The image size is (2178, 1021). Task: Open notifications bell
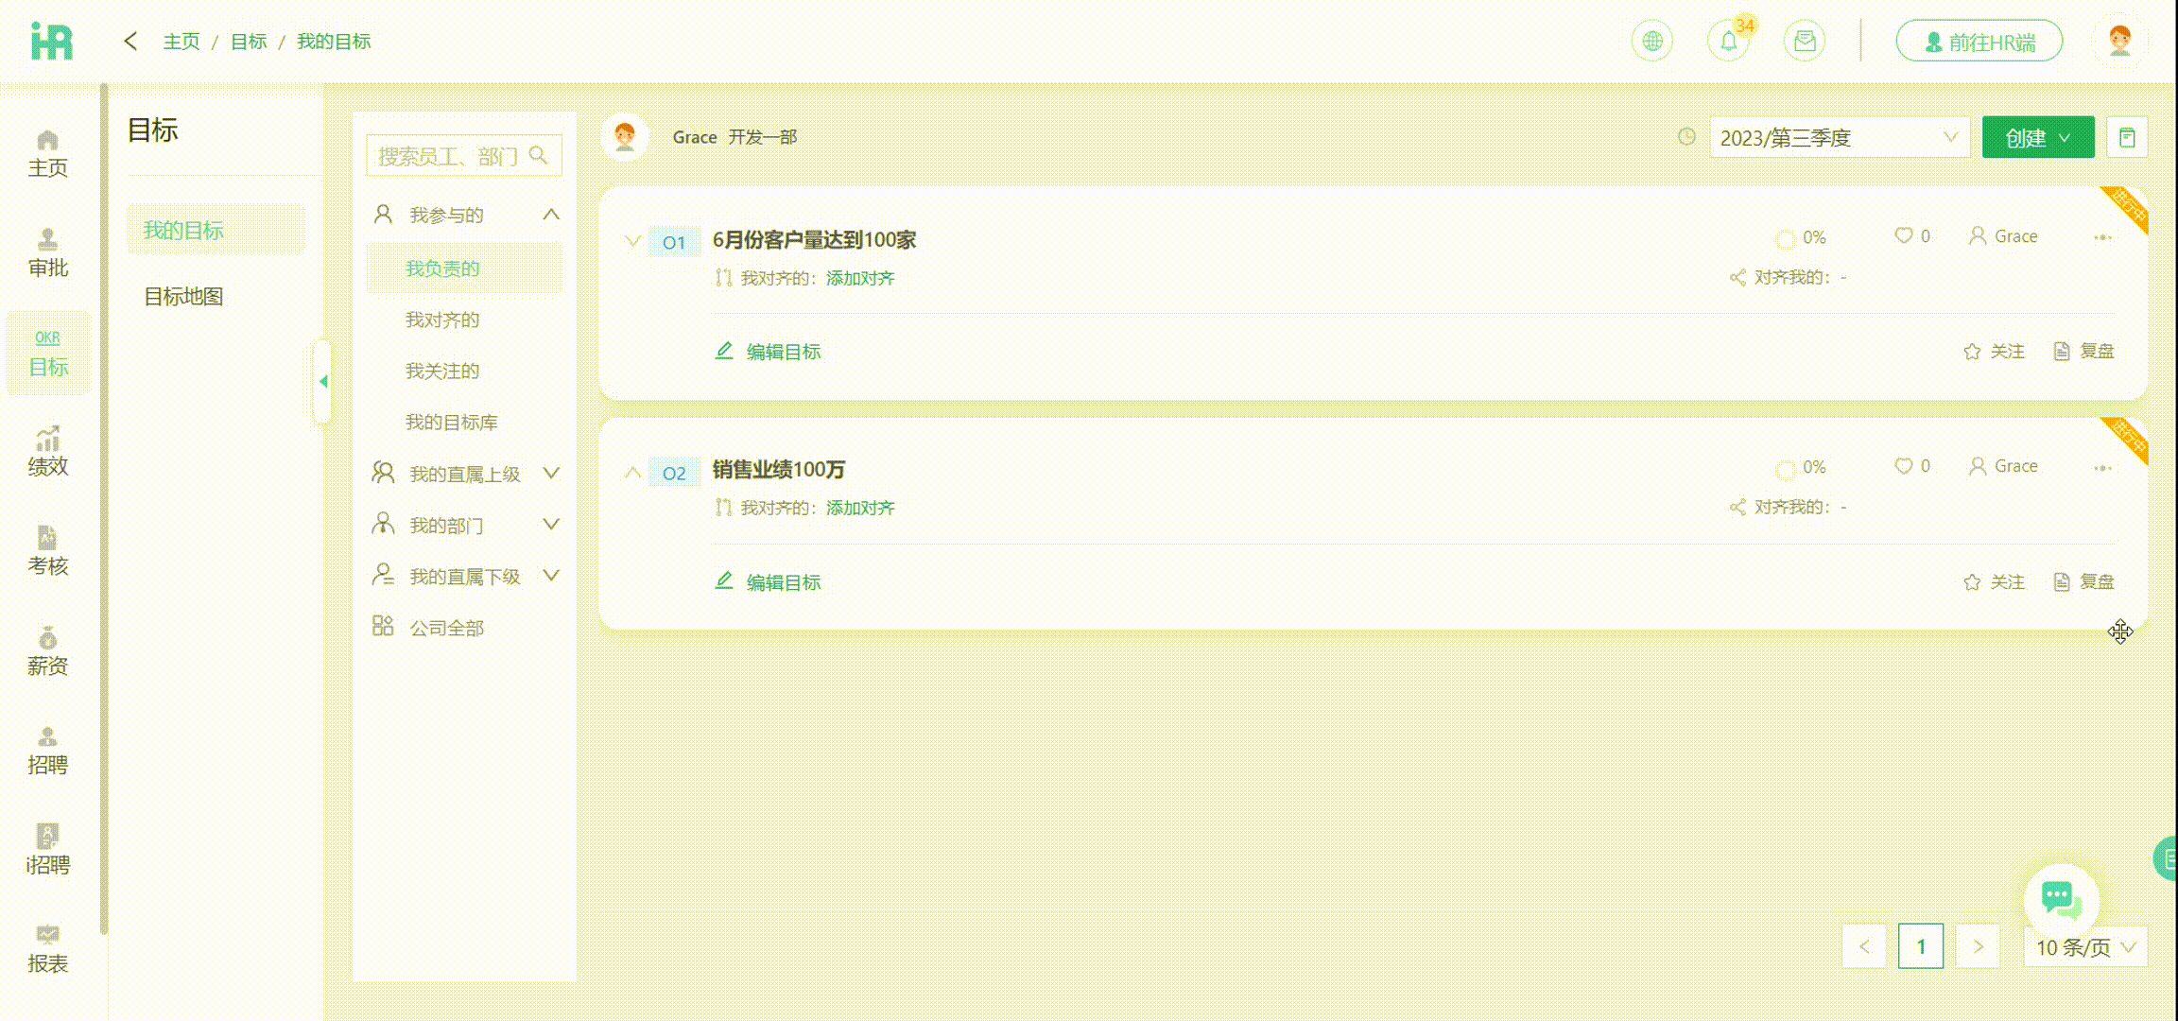click(1728, 42)
